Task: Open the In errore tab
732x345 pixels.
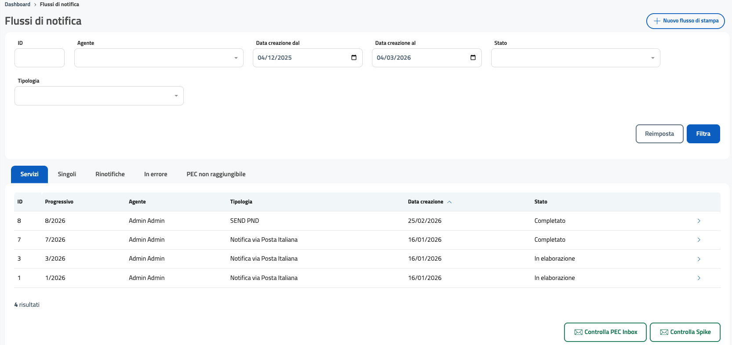Action: coord(156,174)
